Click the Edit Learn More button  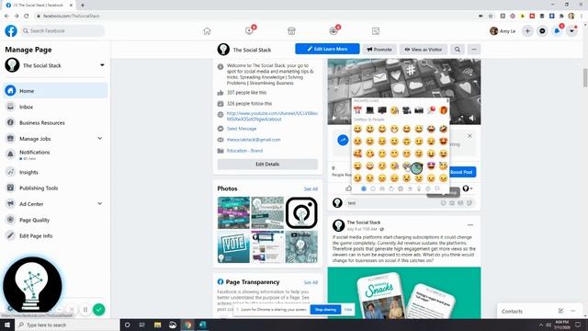pyautogui.click(x=327, y=49)
